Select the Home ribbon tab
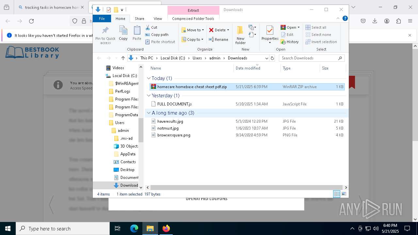 click(120, 19)
